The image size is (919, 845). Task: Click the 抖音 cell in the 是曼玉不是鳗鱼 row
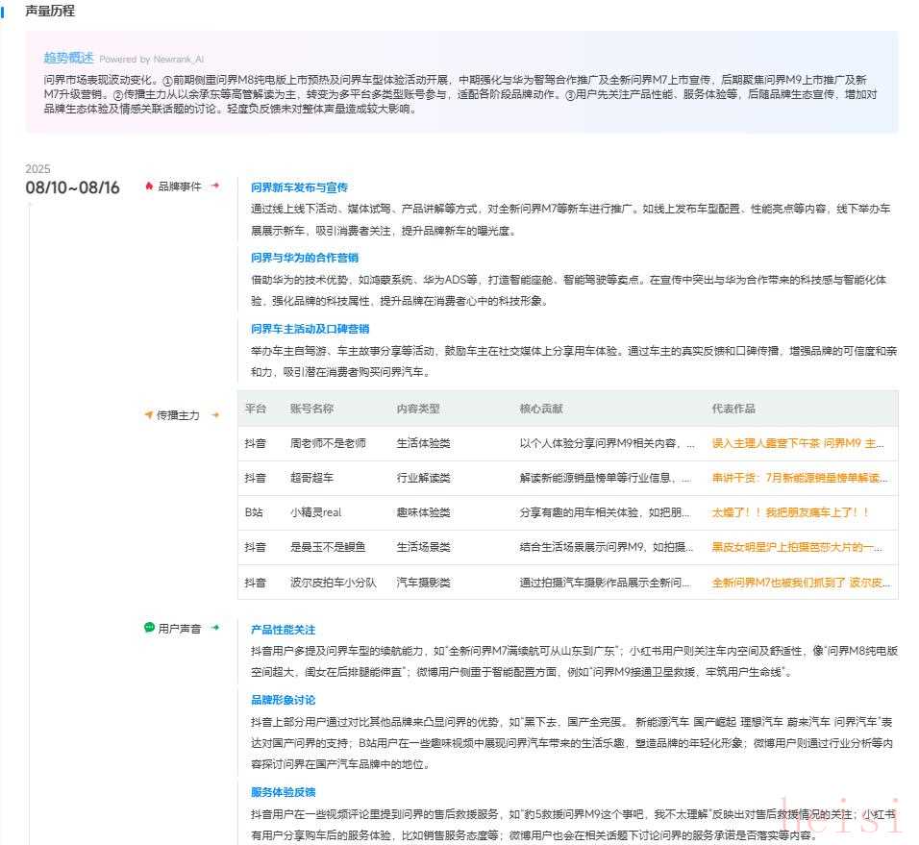tap(255, 547)
